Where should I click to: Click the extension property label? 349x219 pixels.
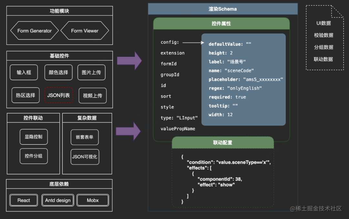pyautogui.click(x=173, y=53)
